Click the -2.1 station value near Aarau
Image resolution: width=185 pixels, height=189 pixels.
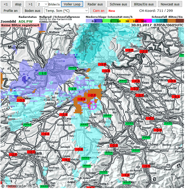(81, 99)
